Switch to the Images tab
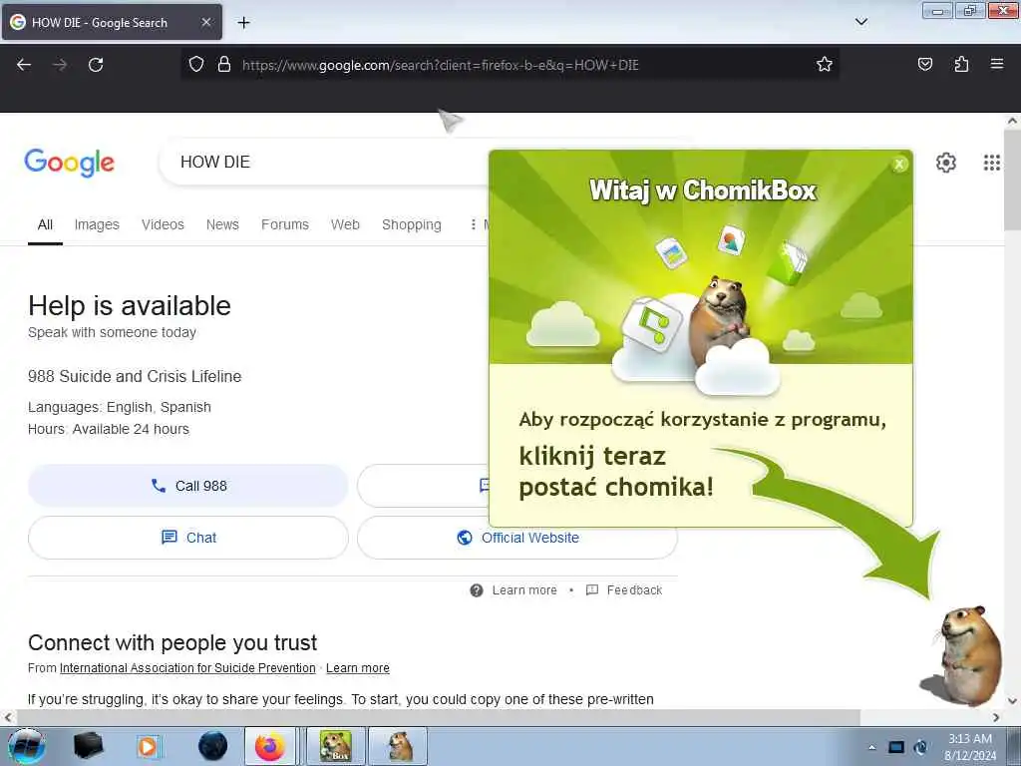 pyautogui.click(x=97, y=224)
